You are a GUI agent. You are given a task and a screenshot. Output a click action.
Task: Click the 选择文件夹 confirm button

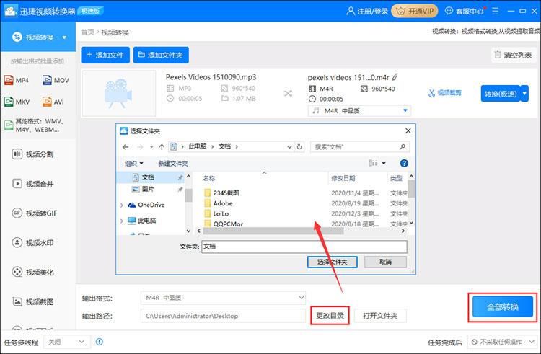tap(333, 262)
